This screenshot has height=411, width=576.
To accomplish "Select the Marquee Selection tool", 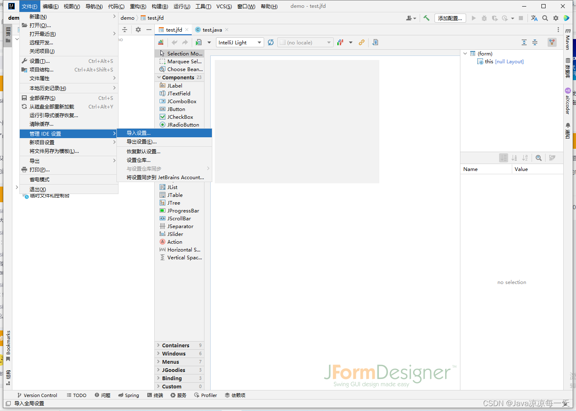I will click(180, 62).
